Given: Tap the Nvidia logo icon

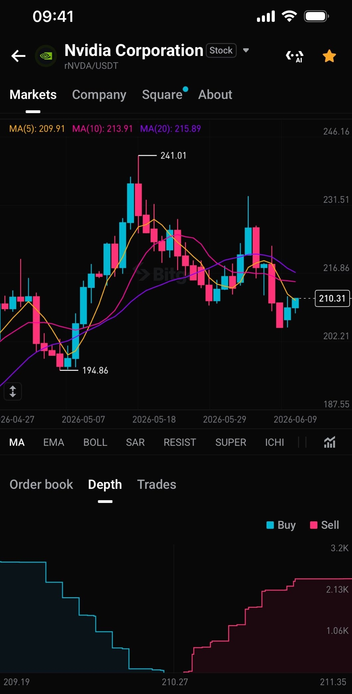Looking at the screenshot, I should 46,56.
